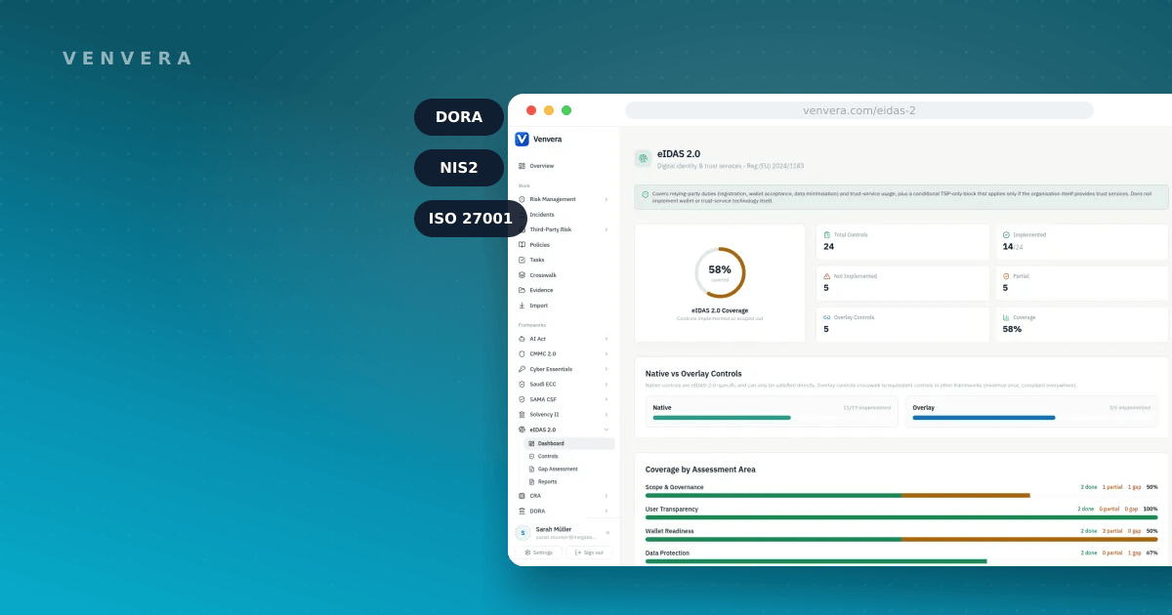Click the Tasks checkbox icon in the sidebar
The image size is (1172, 615).
point(522,260)
